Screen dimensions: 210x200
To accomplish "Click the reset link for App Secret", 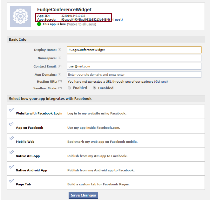I will tap(118, 19).
